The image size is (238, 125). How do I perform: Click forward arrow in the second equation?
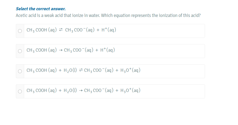60,50
